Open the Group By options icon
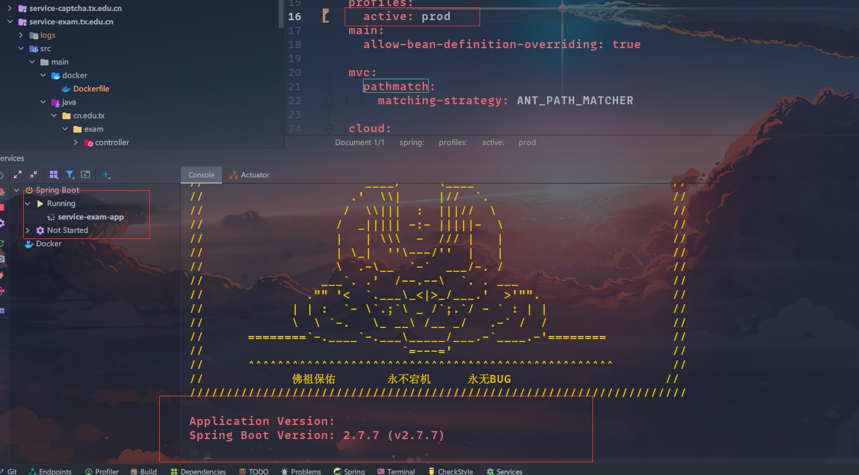Viewport: 859px width, 475px height. (x=54, y=174)
